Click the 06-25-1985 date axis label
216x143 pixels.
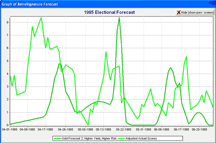pos(199,130)
